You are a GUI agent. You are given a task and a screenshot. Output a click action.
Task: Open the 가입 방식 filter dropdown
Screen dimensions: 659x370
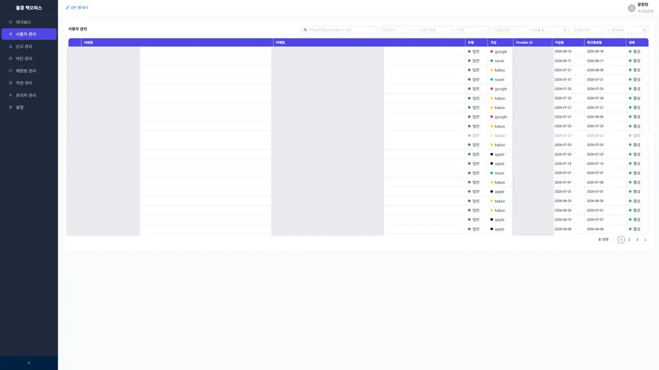click(x=398, y=30)
